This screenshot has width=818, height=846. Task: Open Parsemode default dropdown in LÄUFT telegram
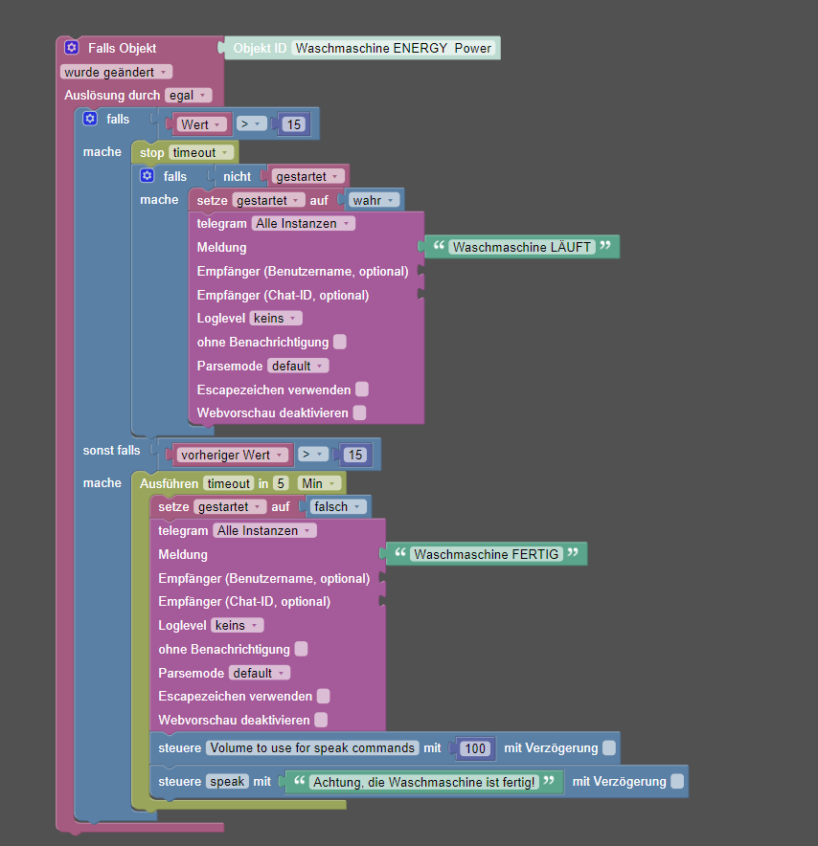point(298,366)
